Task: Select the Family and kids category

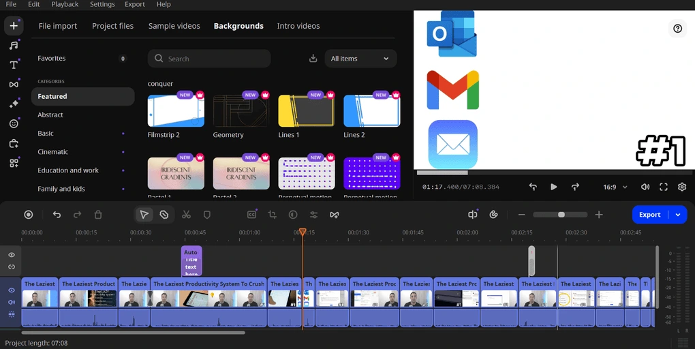Action: coord(82,189)
